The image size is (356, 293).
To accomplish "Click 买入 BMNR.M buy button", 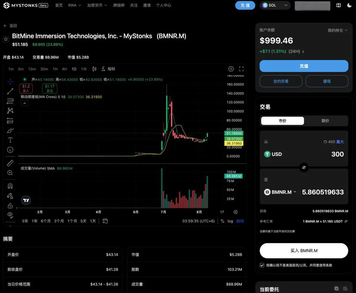I will [x=304, y=251].
